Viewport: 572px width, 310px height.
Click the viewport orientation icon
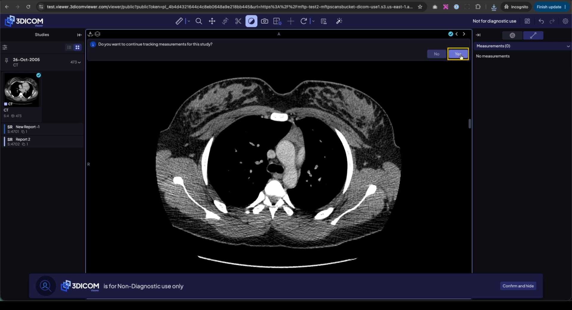click(x=90, y=34)
